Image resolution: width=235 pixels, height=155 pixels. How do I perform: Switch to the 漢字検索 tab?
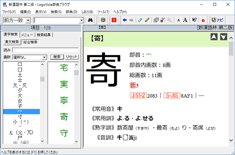pyautogui.click(x=11, y=35)
